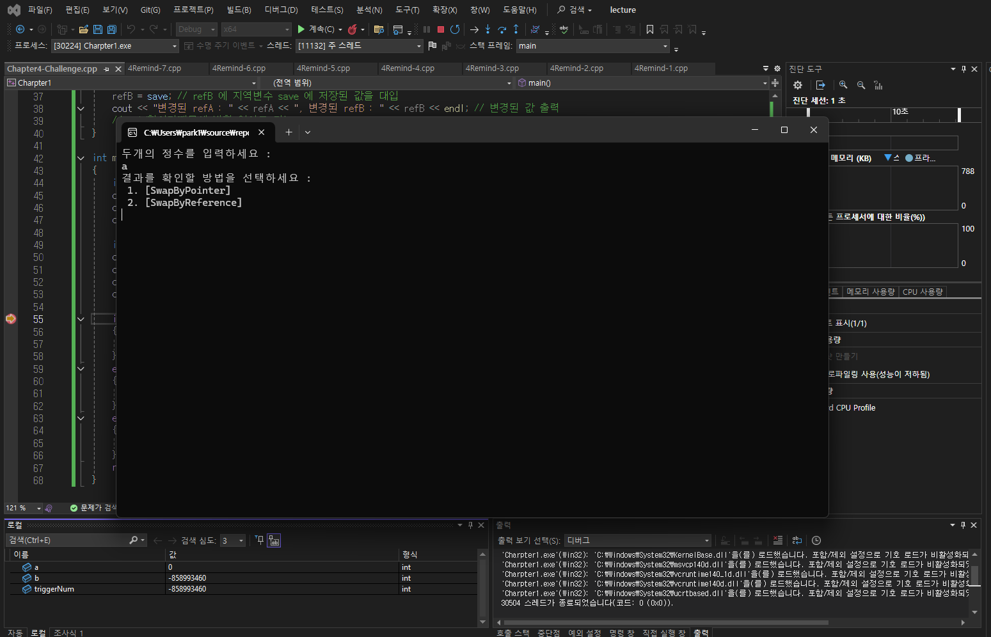Open the 파일(F) menu
This screenshot has width=991, height=637.
(x=40, y=10)
